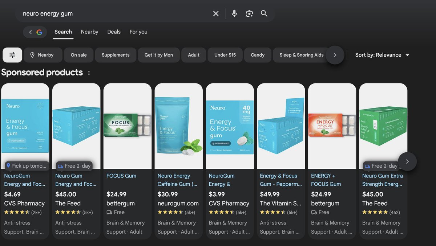Click The Vitamin S... seller name

(280, 203)
